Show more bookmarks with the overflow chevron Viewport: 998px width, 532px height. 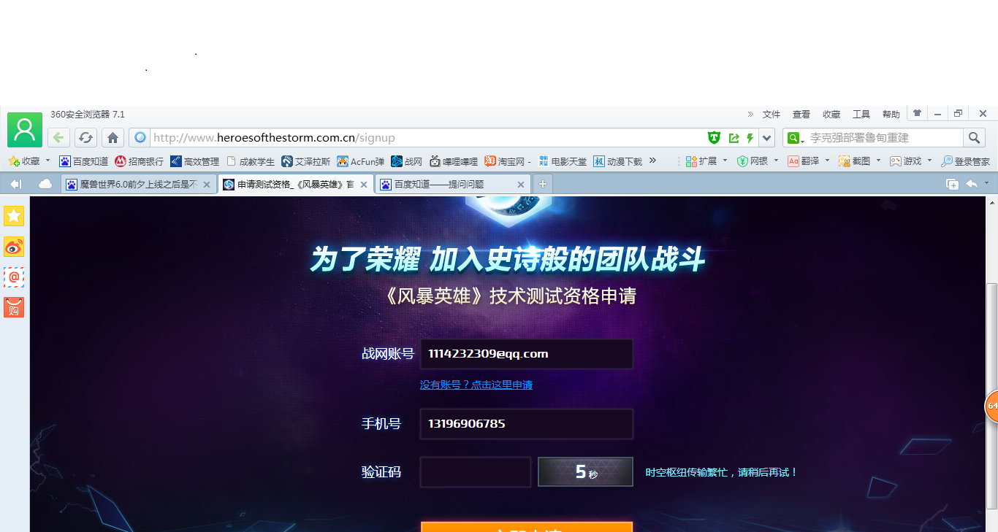tap(652, 161)
